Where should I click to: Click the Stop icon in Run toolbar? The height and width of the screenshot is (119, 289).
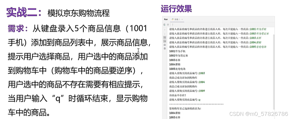pos(168,25)
